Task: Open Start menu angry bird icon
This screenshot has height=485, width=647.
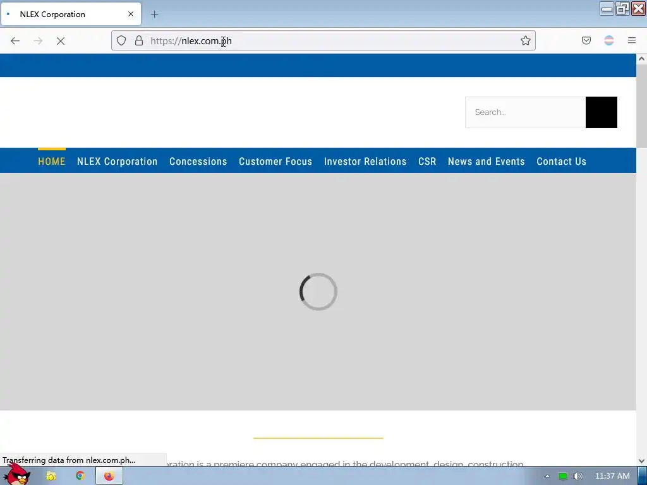Action: [17, 475]
